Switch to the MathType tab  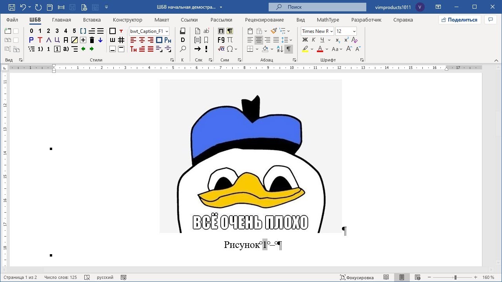tap(328, 20)
